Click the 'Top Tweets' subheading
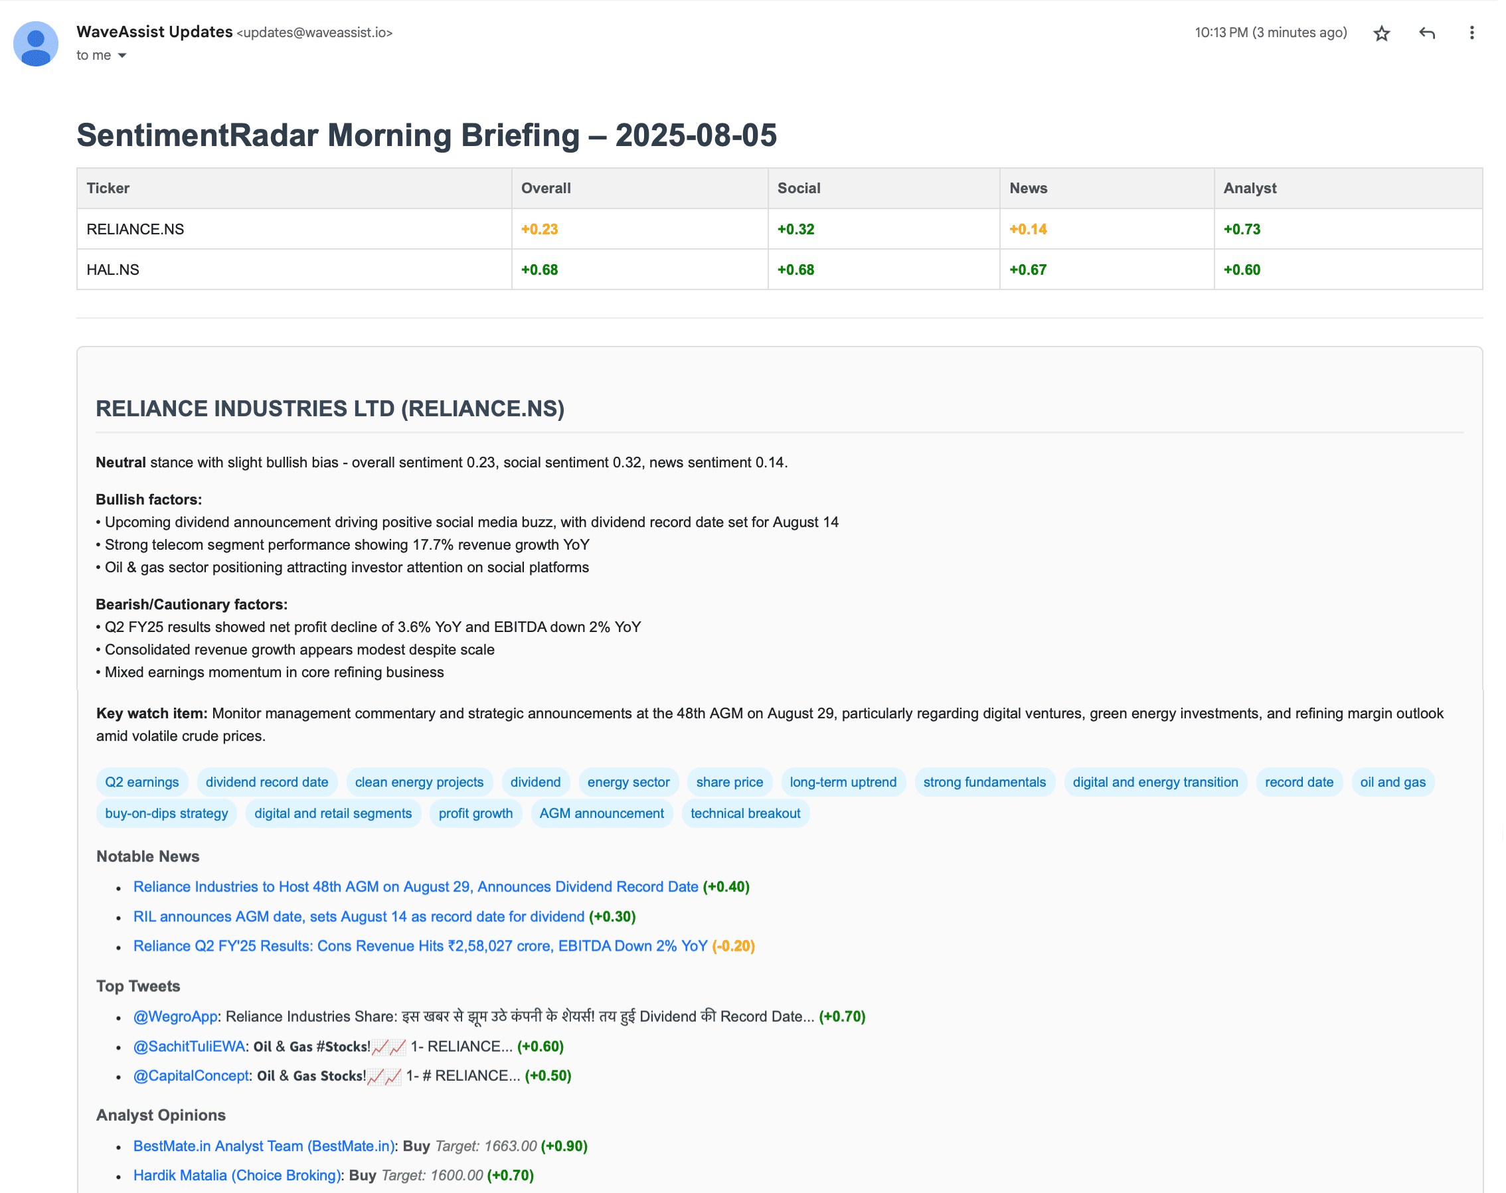This screenshot has height=1193, width=1506. (137, 987)
